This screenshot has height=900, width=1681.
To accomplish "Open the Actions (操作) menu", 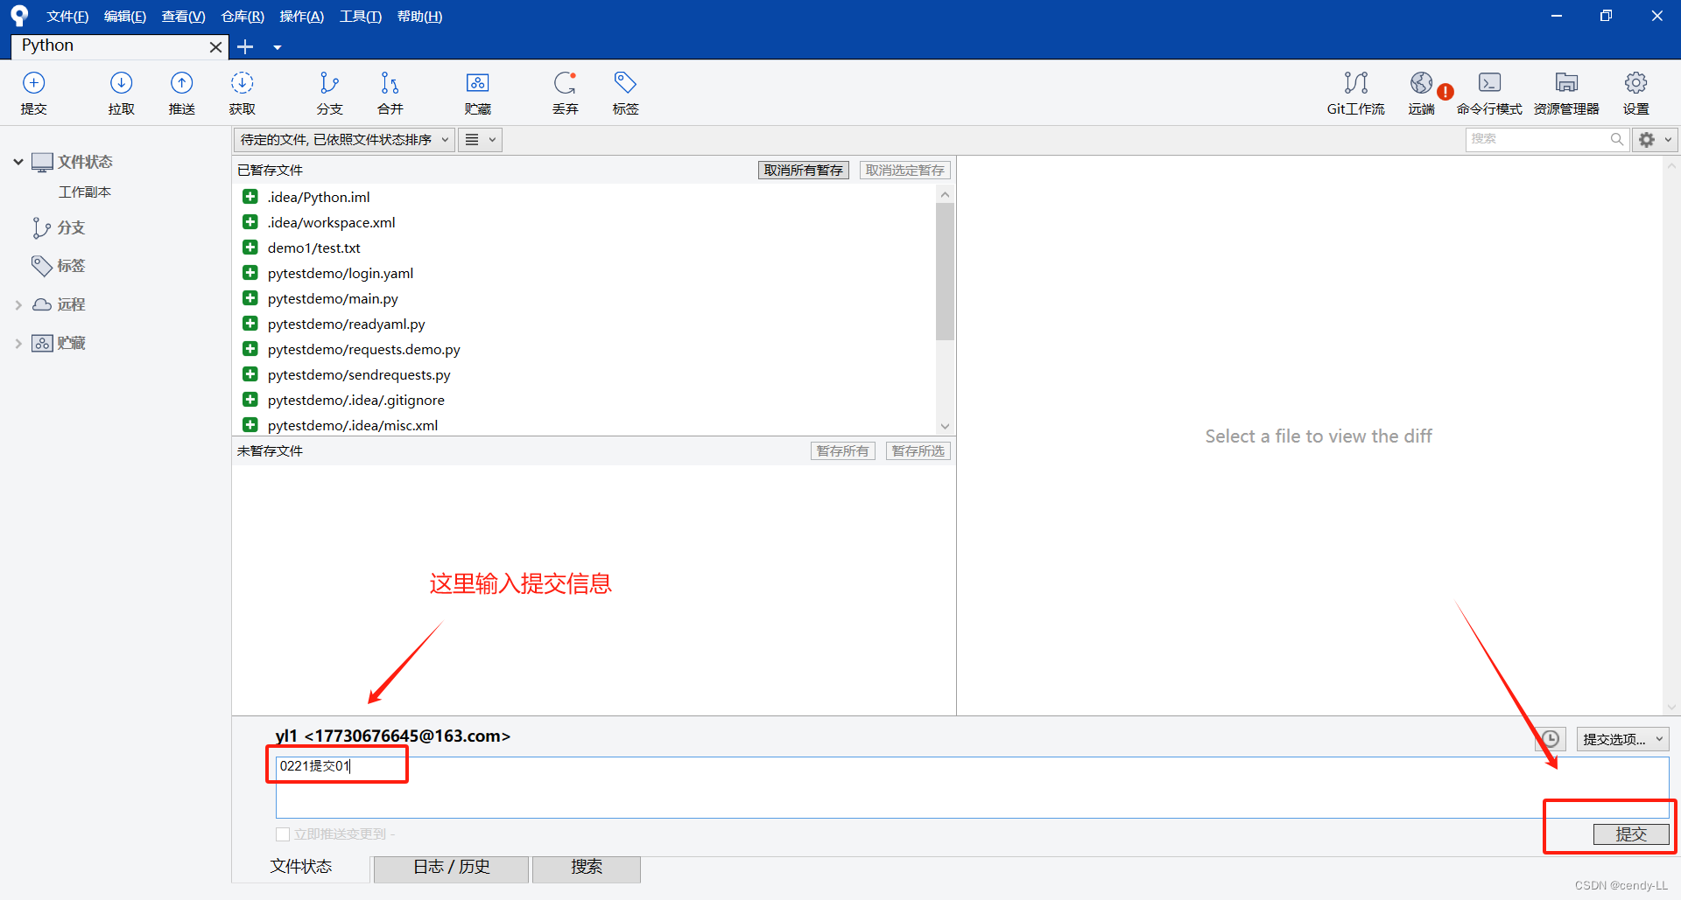I will (x=301, y=17).
